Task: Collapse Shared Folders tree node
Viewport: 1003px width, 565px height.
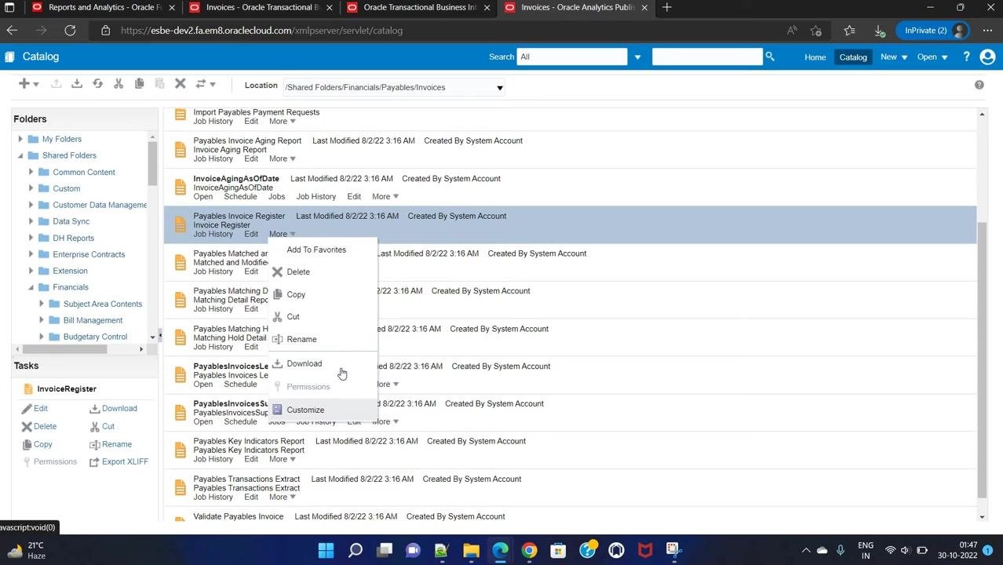Action: (x=20, y=155)
